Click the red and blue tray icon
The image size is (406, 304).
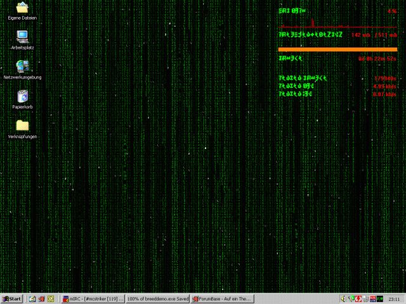click(372, 299)
